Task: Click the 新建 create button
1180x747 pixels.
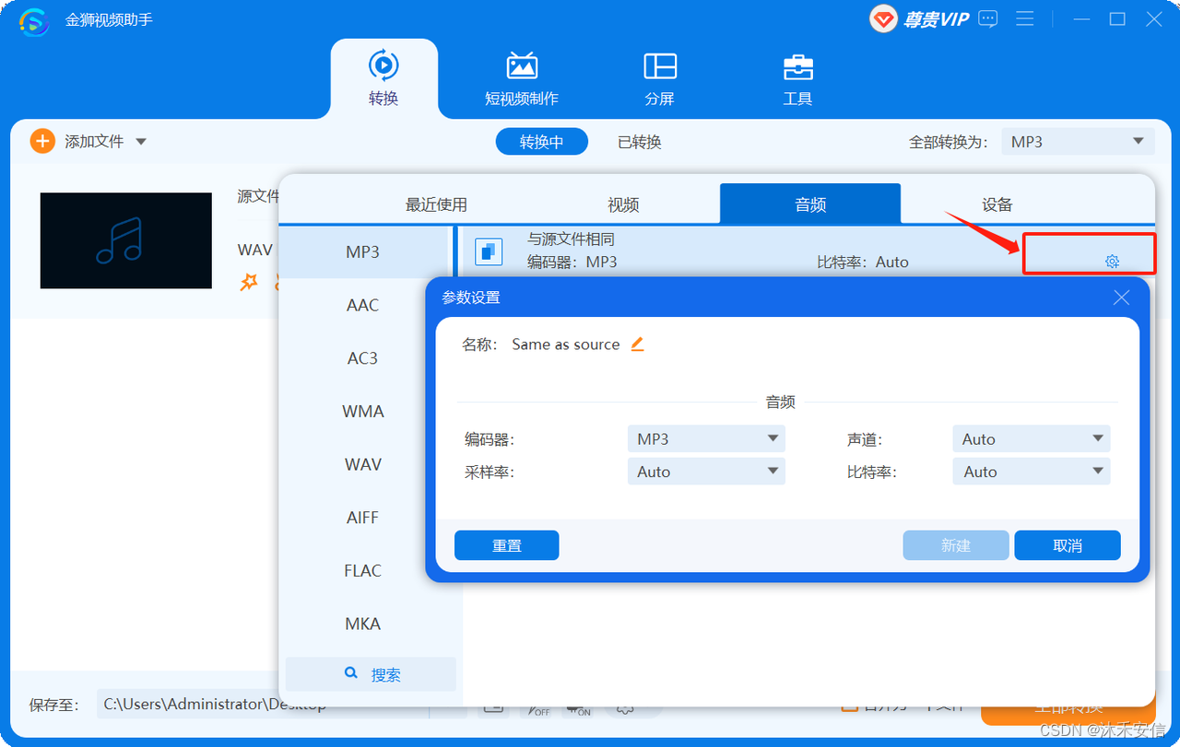Action: 956,545
